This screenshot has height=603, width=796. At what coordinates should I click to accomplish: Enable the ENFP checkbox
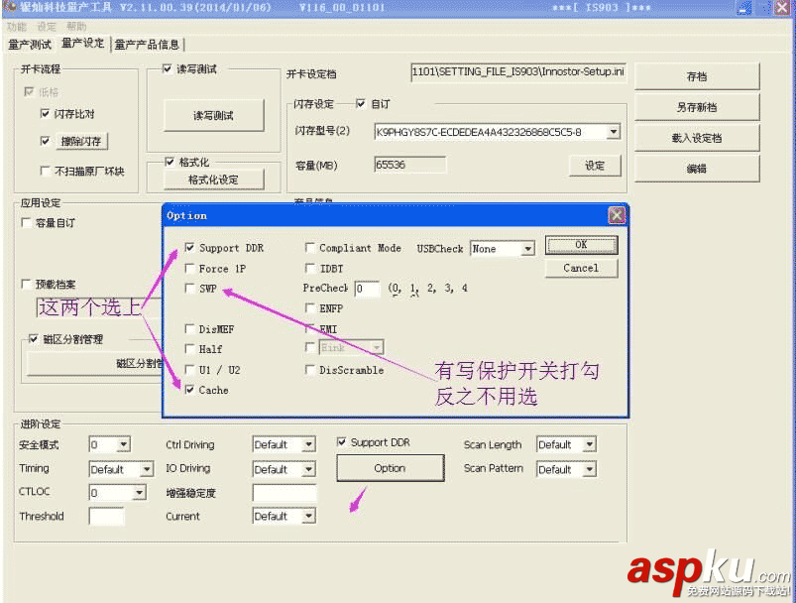click(x=309, y=308)
